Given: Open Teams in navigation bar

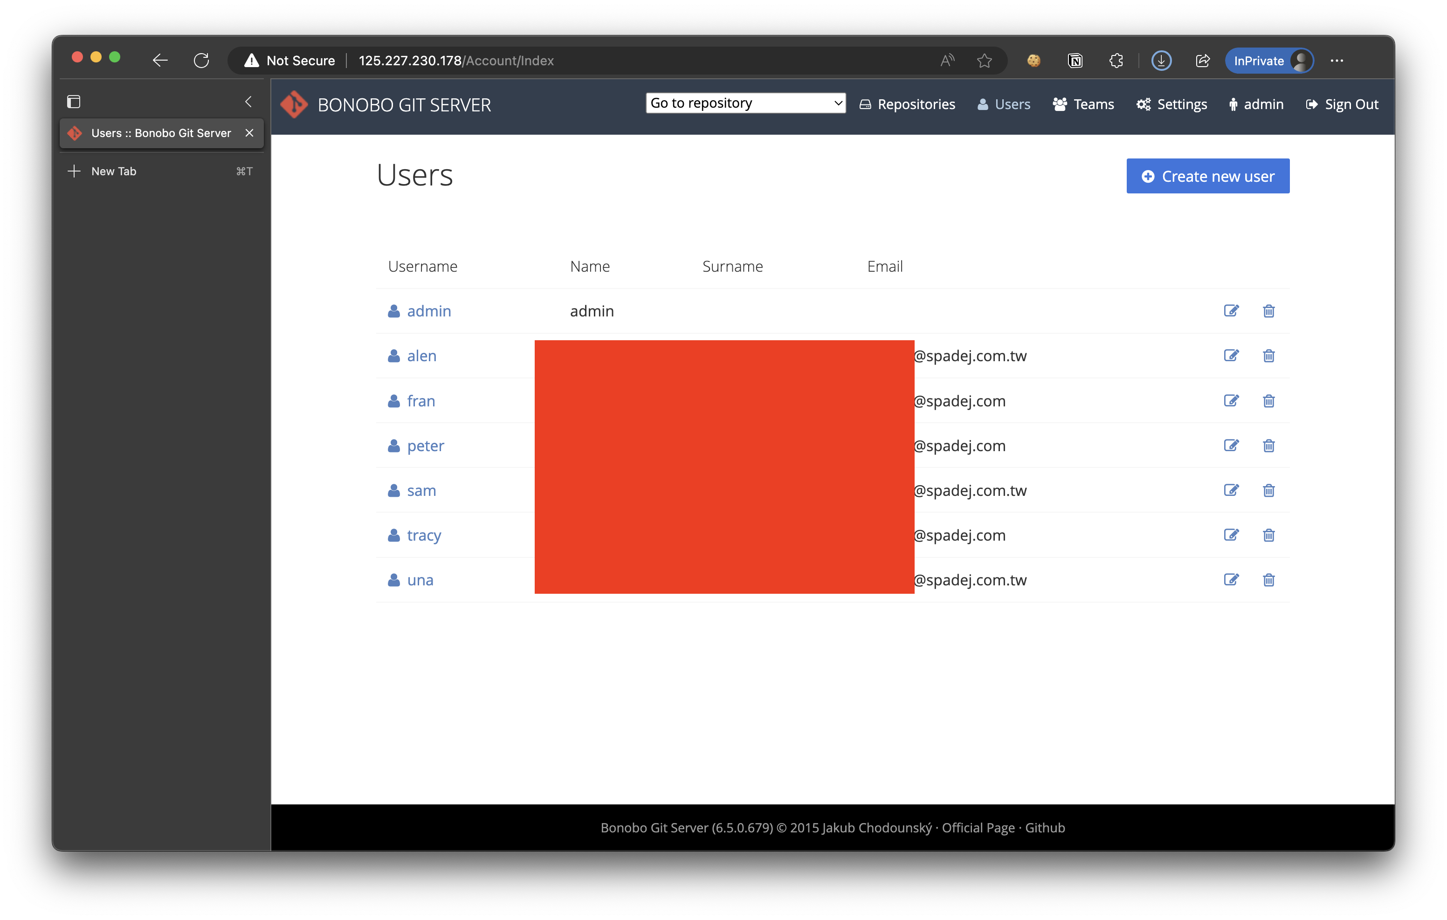Looking at the screenshot, I should click(1083, 104).
